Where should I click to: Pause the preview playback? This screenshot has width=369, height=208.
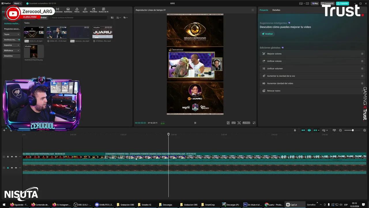195,123
